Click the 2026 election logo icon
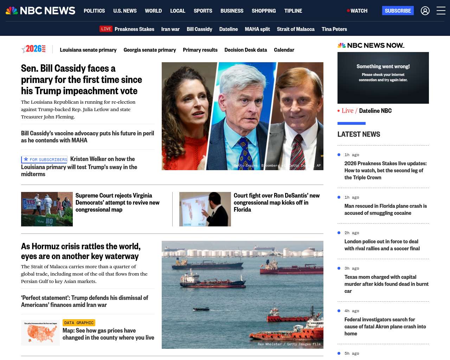This screenshot has height=360, width=450. tap(34, 49)
